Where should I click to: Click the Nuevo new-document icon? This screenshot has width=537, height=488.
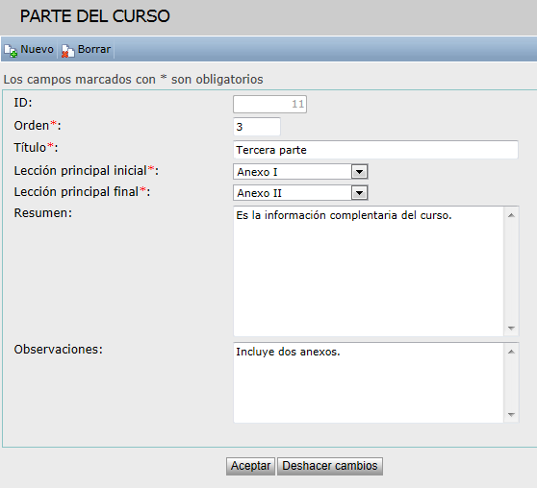(x=11, y=51)
